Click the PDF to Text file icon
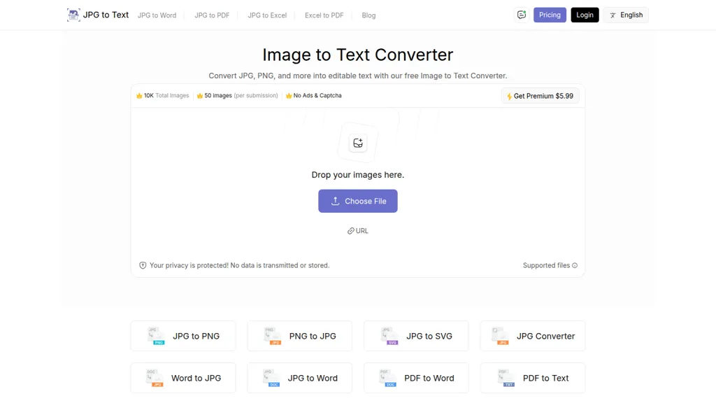Viewport: 716px width, 403px height. [x=506, y=379]
